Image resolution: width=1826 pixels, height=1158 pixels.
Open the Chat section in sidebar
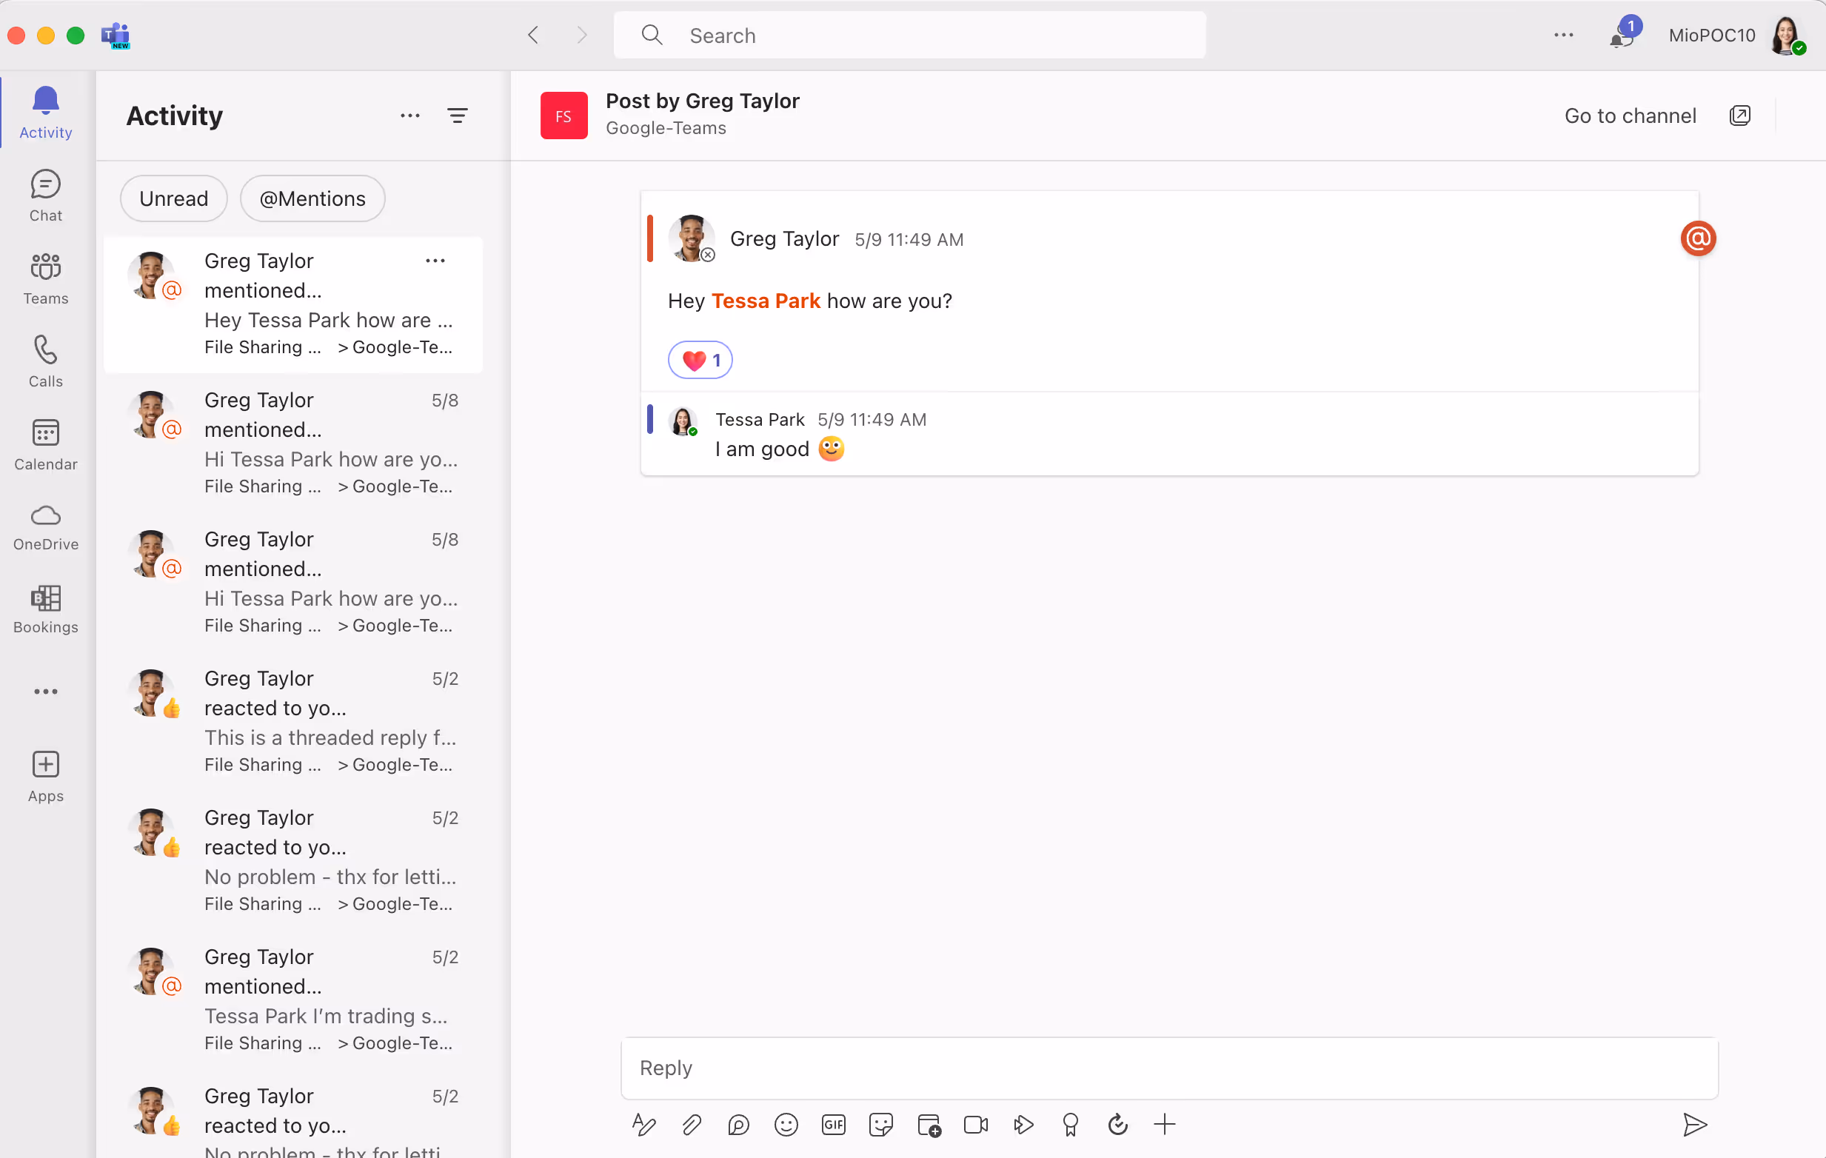pos(45,195)
